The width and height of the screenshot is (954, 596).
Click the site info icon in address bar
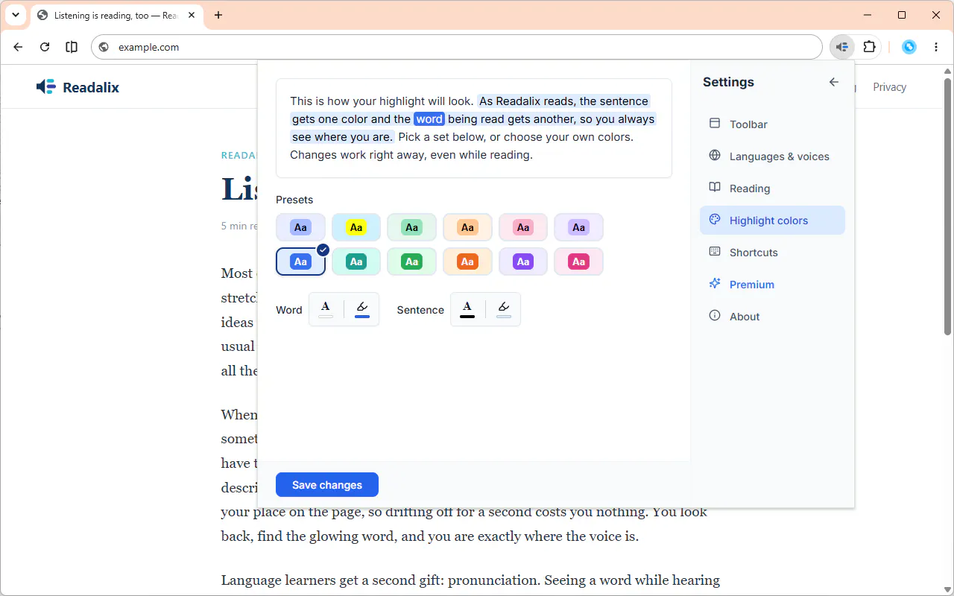[104, 47]
